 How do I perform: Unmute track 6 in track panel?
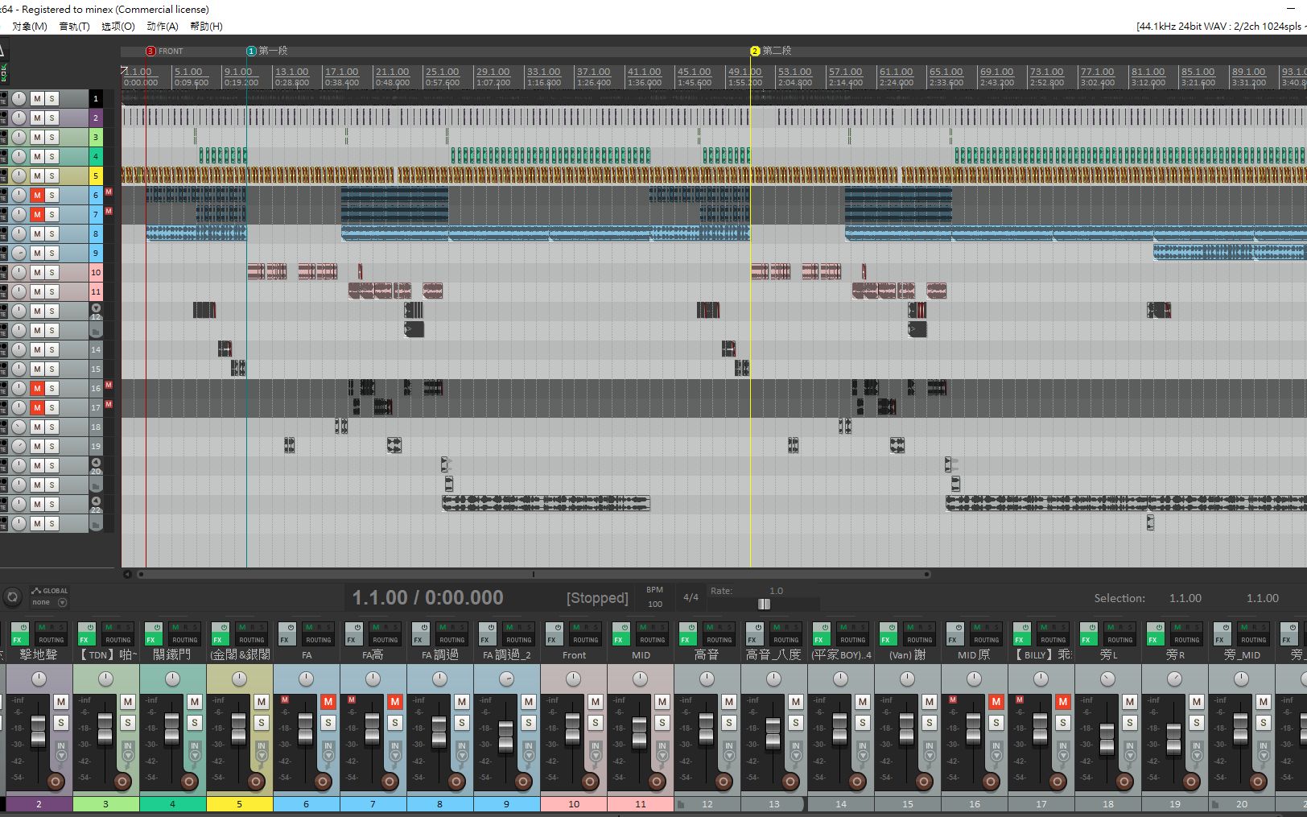[x=37, y=195]
